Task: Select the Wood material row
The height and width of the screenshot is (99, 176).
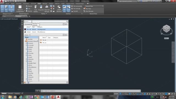Action: tap(46, 29)
